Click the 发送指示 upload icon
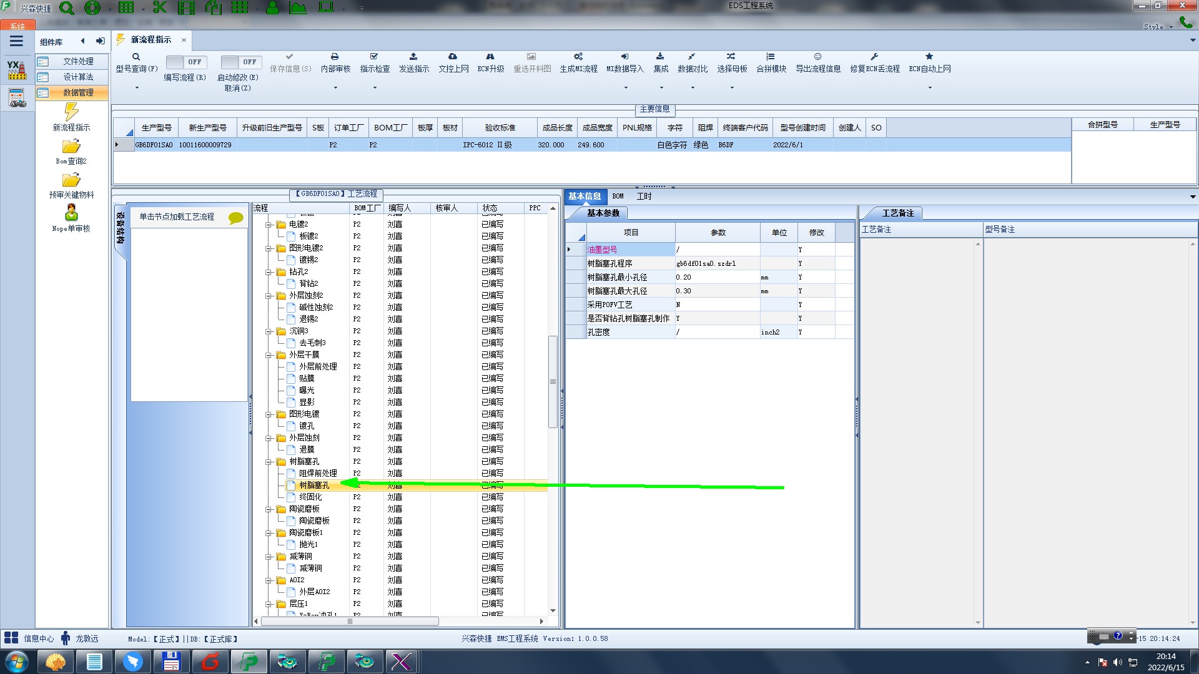This screenshot has width=1199, height=674. pos(413,57)
